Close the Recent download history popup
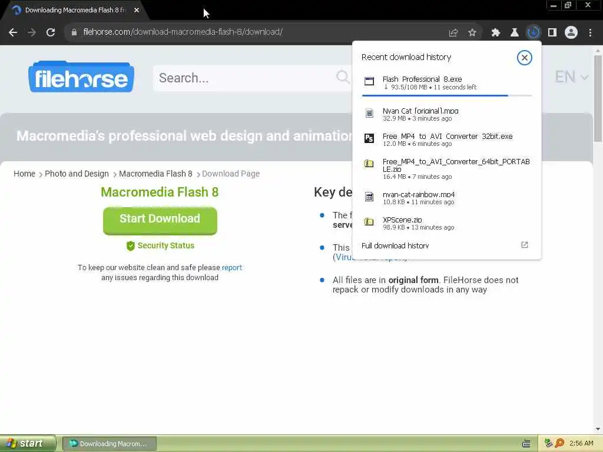 point(524,58)
